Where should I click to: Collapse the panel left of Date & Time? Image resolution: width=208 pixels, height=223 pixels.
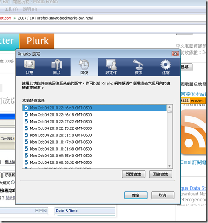coord(37,211)
